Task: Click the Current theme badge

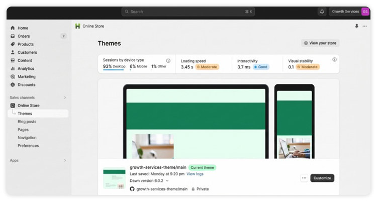Action: (x=202, y=167)
